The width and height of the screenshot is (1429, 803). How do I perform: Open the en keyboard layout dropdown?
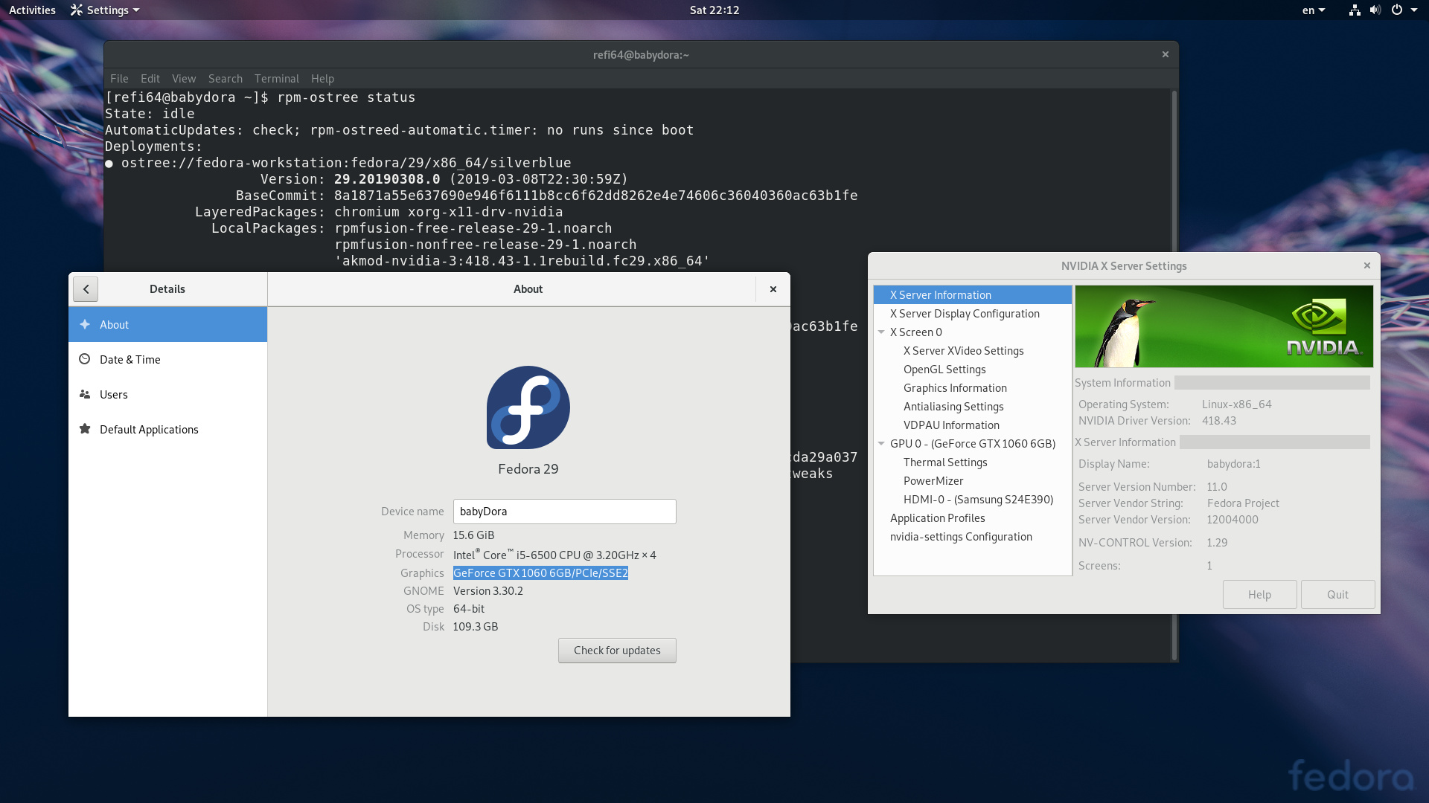[x=1314, y=10]
